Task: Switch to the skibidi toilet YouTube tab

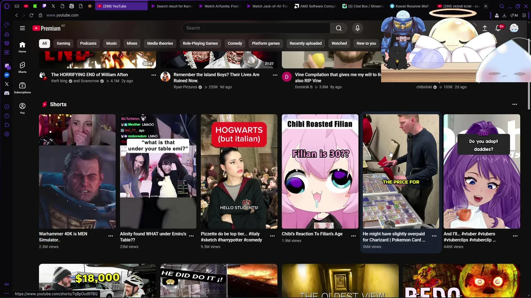Action: [x=458, y=6]
